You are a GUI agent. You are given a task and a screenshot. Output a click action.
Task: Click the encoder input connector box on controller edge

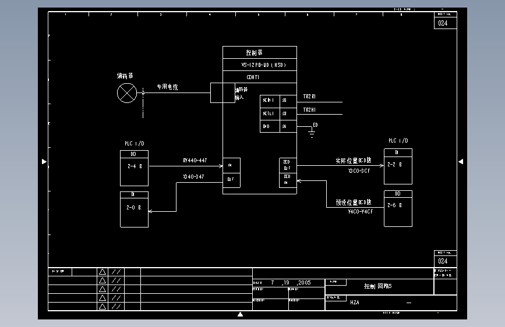pos(223,93)
